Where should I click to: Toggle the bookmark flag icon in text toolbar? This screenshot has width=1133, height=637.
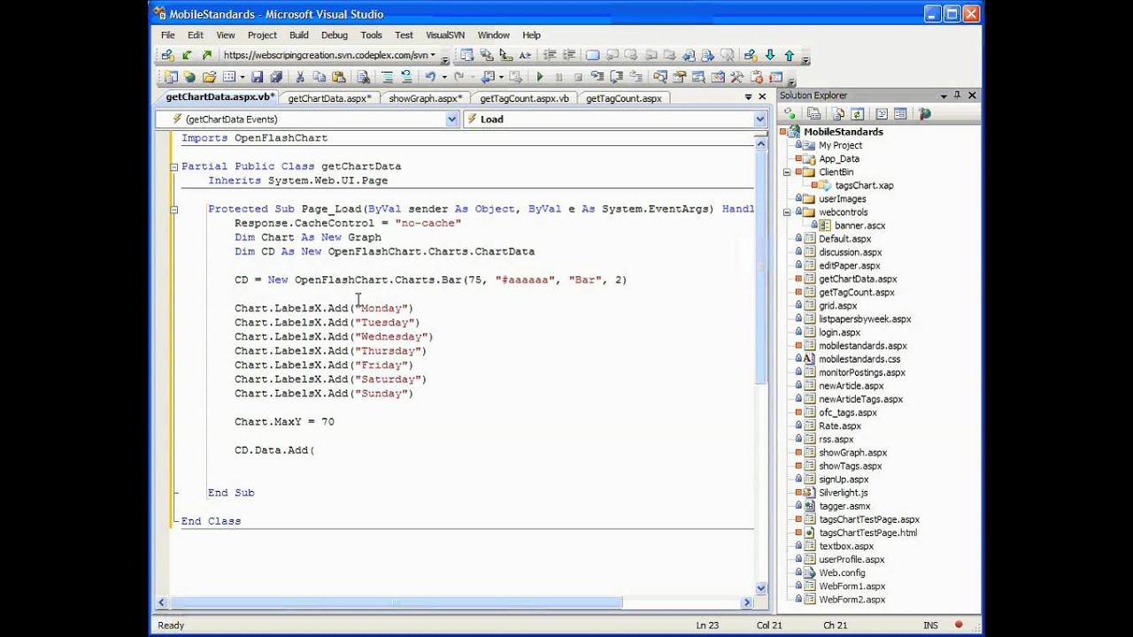tap(591, 55)
